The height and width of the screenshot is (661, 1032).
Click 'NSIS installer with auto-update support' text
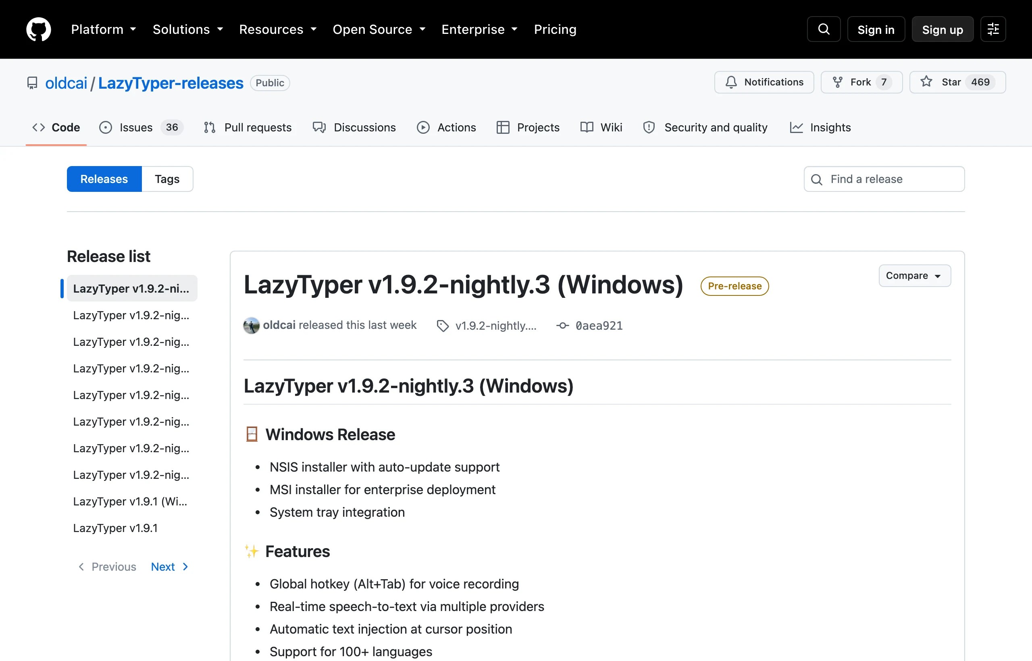click(x=385, y=467)
